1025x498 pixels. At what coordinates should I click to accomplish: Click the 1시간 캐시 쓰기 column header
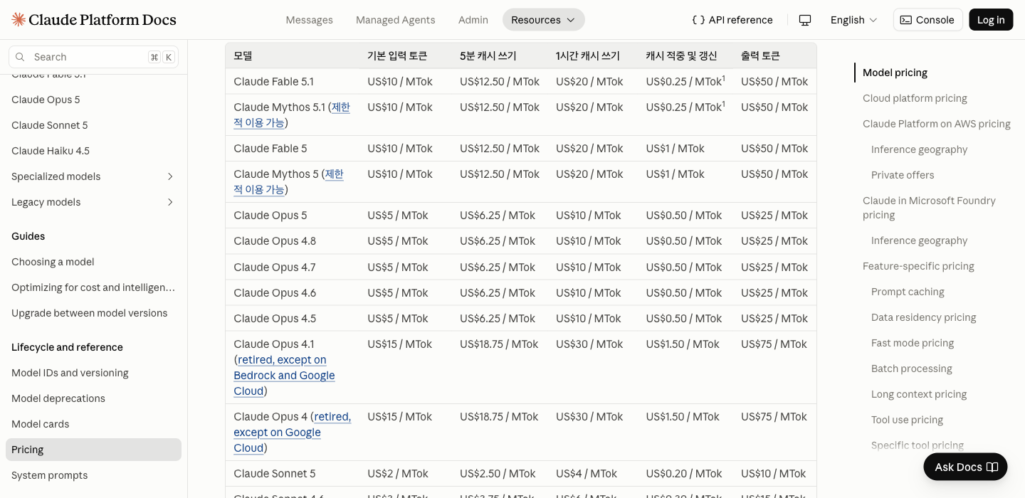587,55
